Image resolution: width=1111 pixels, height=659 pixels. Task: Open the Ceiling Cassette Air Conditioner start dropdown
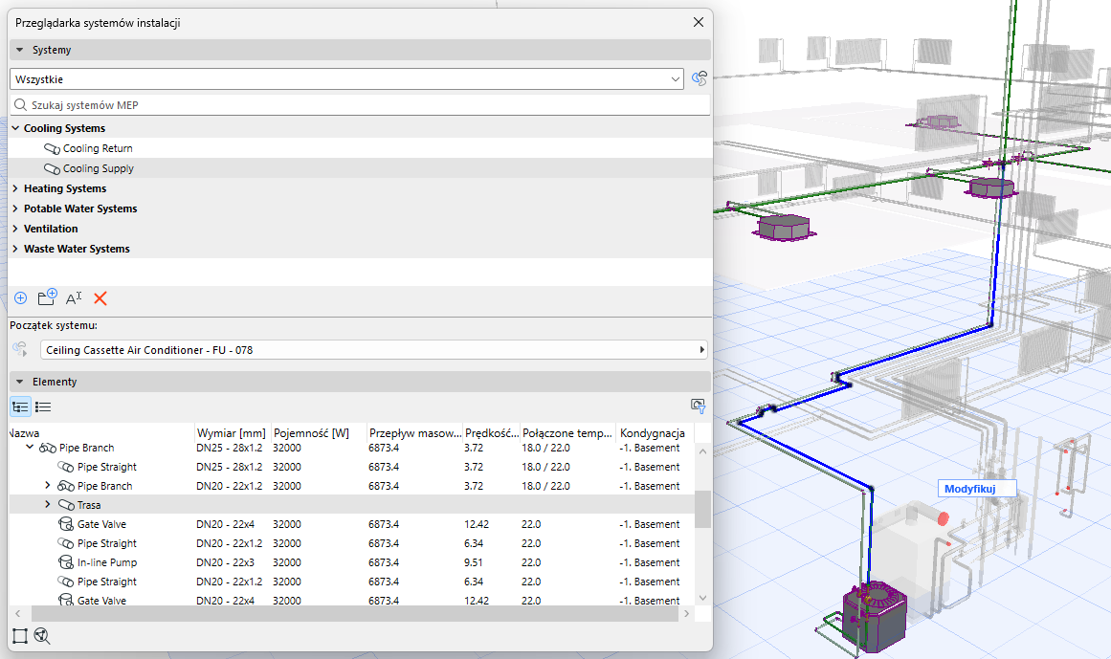click(374, 350)
